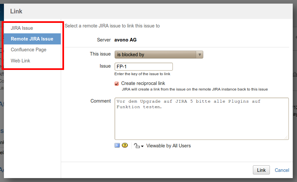Click the 'Viewable by All Users' text

pos(169,146)
